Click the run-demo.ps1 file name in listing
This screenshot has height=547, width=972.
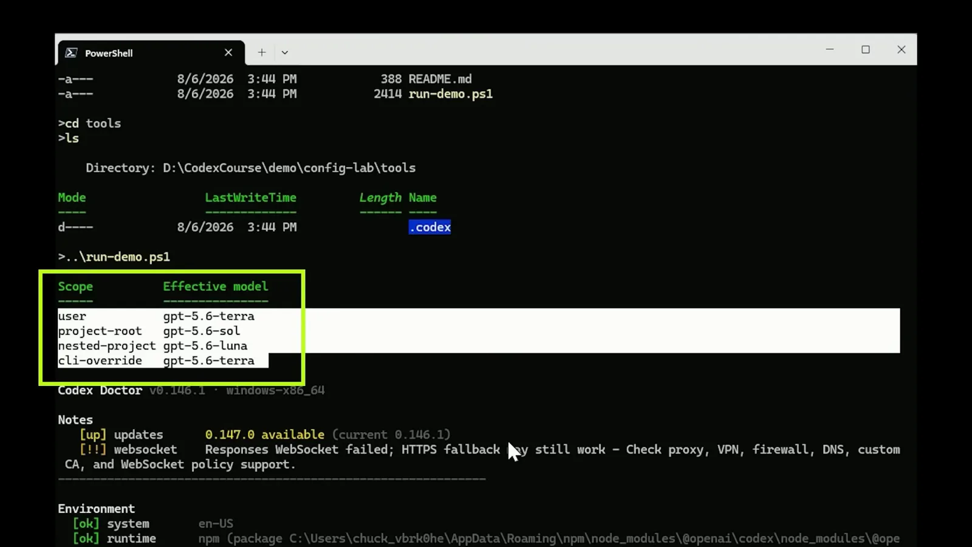[450, 94]
